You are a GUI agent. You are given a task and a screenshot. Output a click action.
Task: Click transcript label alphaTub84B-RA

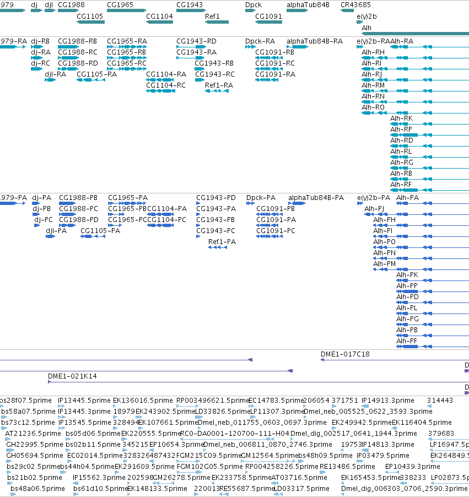[315, 41]
